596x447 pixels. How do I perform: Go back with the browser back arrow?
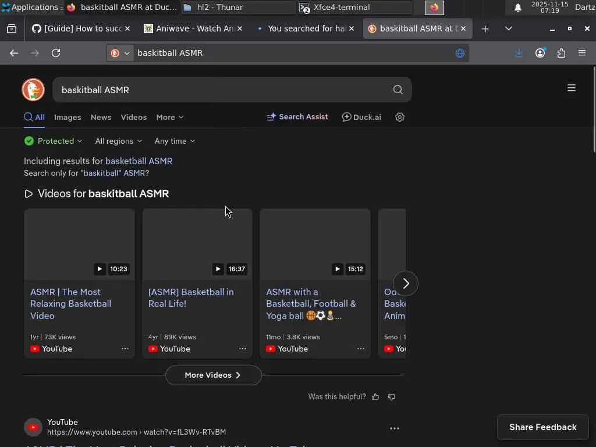[14, 53]
